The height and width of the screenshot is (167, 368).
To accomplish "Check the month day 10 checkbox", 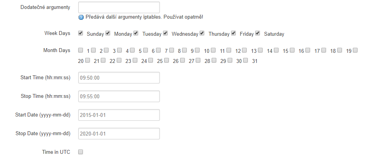I will coord(197,50).
